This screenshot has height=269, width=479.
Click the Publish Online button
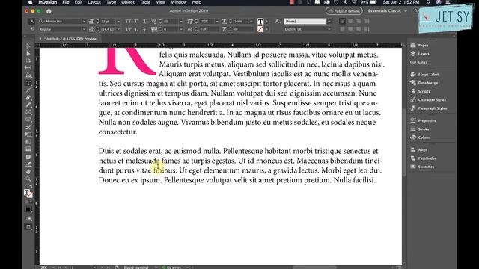pyautogui.click(x=344, y=11)
